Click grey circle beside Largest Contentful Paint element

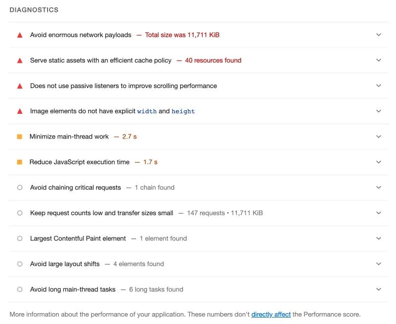[x=20, y=238]
